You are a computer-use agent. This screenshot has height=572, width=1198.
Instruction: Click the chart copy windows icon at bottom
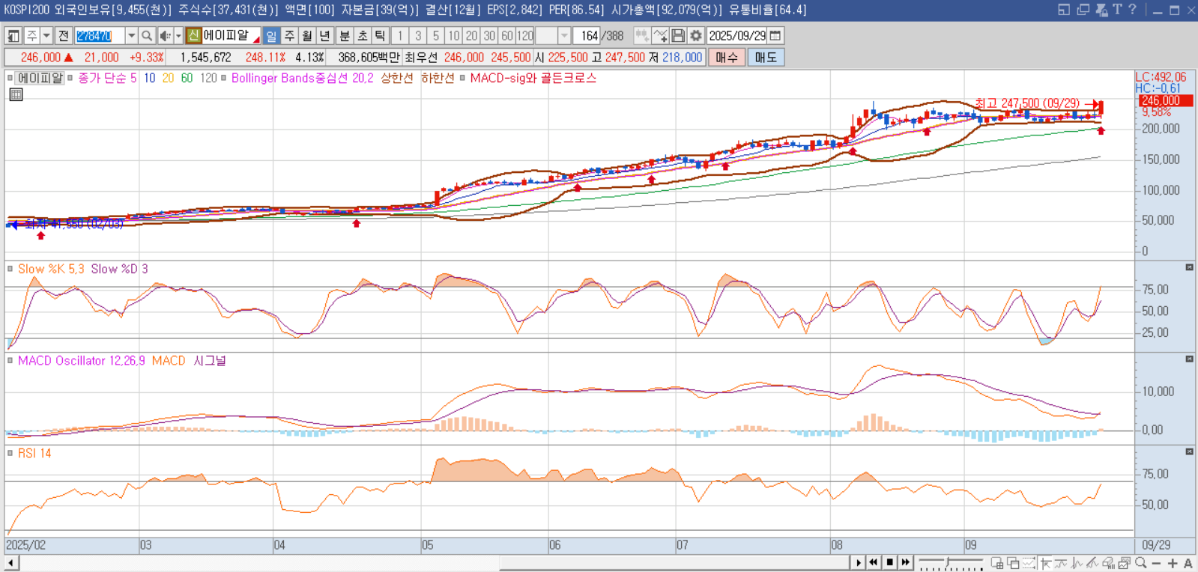coord(1013,563)
